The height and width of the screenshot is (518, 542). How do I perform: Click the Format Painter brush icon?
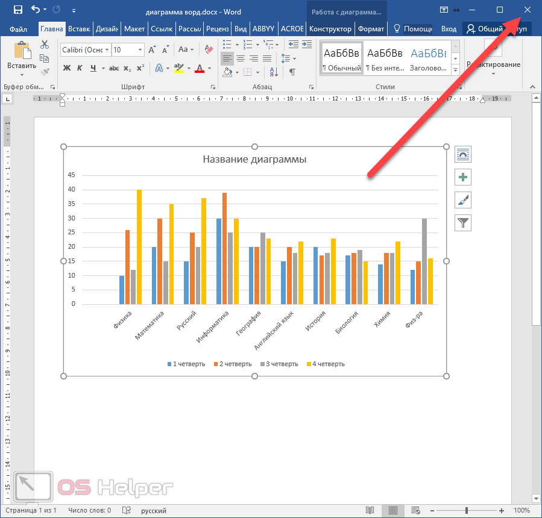45,72
